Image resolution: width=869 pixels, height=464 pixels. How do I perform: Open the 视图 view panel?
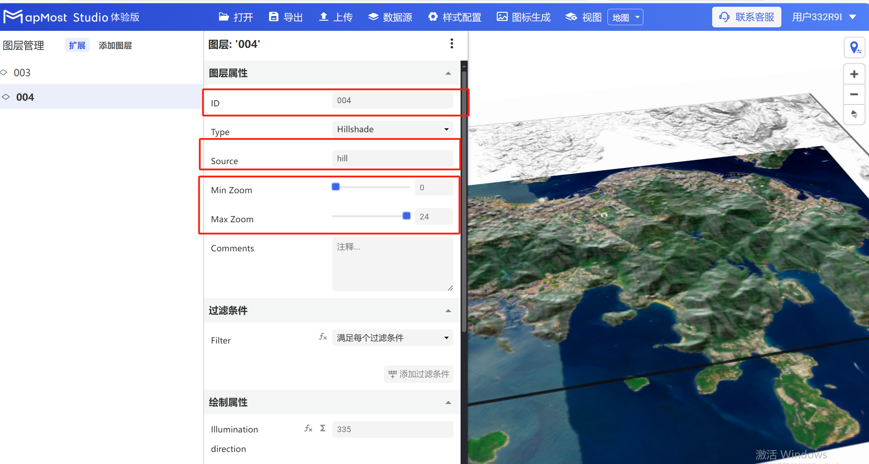click(582, 17)
